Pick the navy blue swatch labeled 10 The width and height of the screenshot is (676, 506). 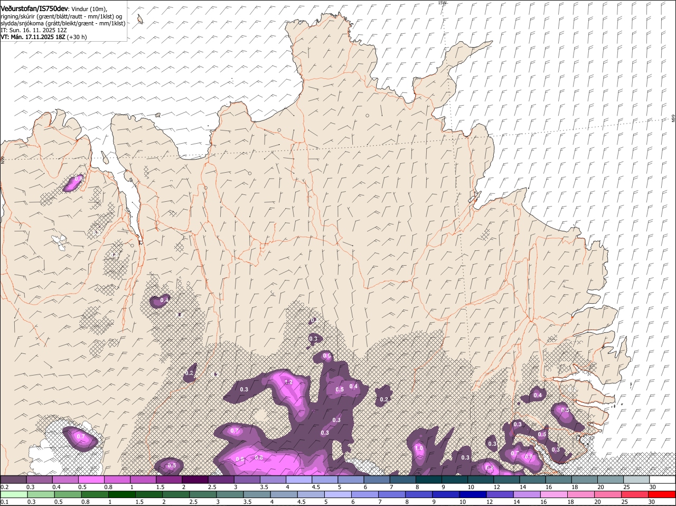pyautogui.click(x=473, y=494)
